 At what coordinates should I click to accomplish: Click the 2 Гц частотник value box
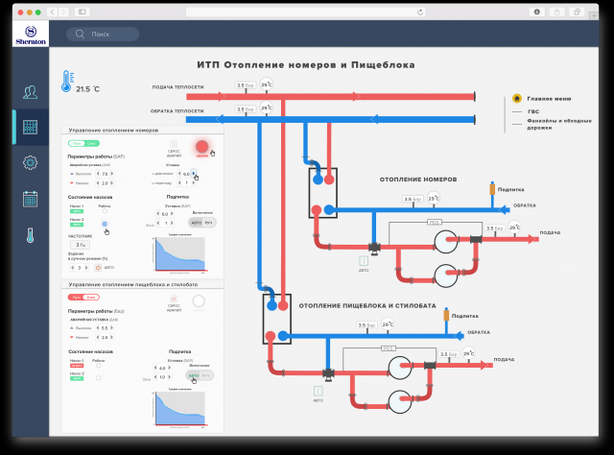click(x=81, y=245)
